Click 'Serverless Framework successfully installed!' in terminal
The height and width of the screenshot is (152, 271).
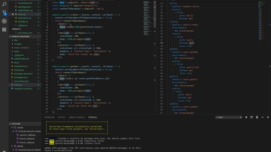(x=76, y=127)
